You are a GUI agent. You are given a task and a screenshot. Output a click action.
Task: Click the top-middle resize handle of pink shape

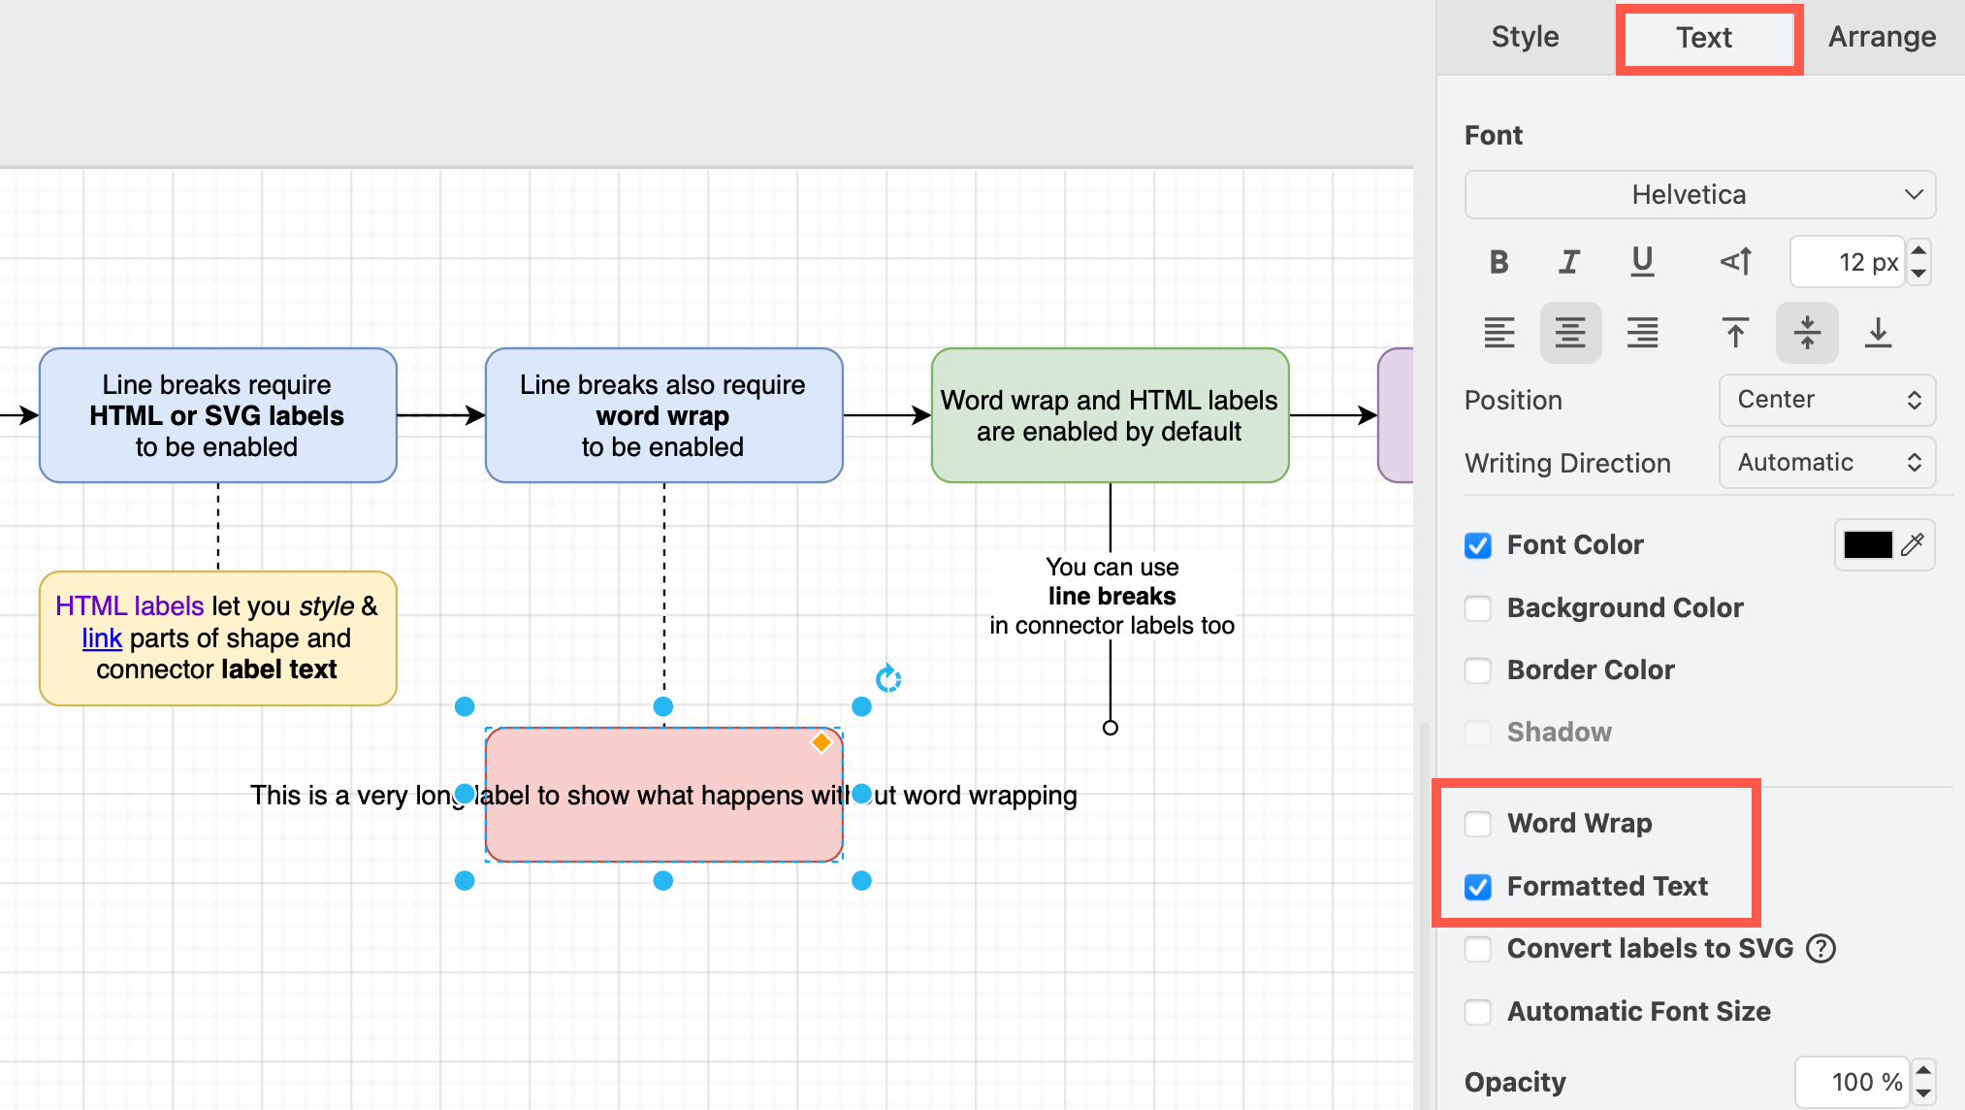[x=663, y=706]
